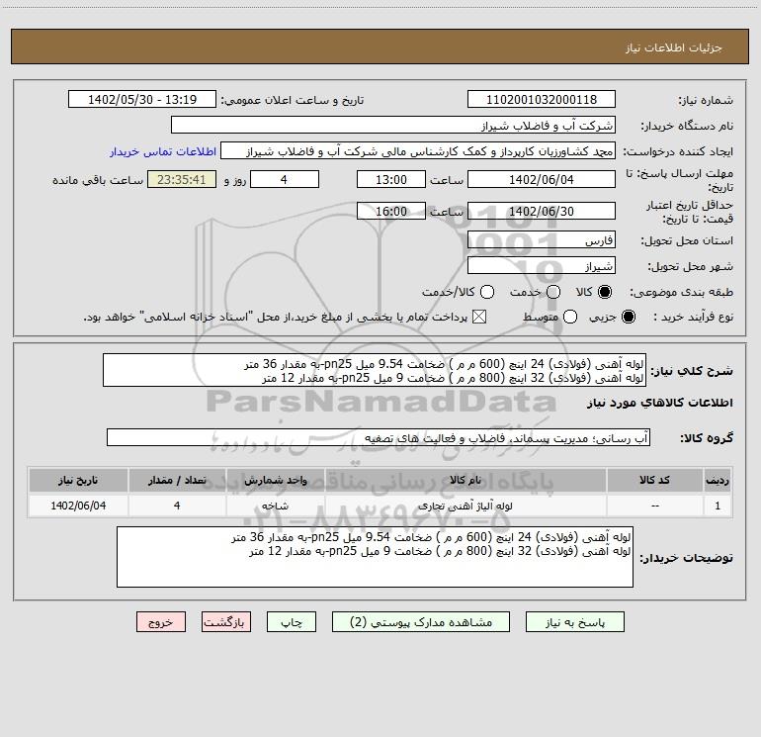Click the table date cell 1402/06/04
Screen dimensions: 761x737
(x=78, y=506)
